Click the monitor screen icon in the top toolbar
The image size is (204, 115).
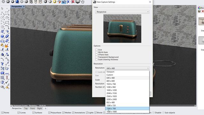pos(77,2)
